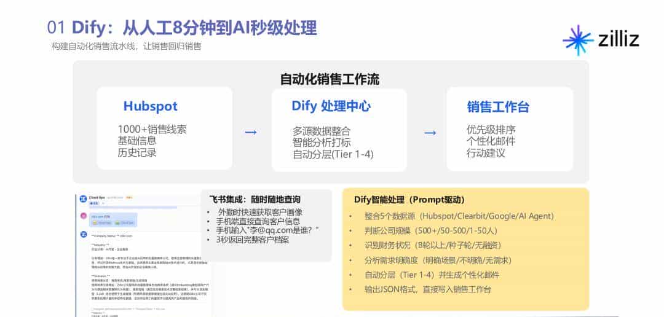Click the blue highlighted query message bubble in chat
This screenshot has height=317, width=664.
114,219
